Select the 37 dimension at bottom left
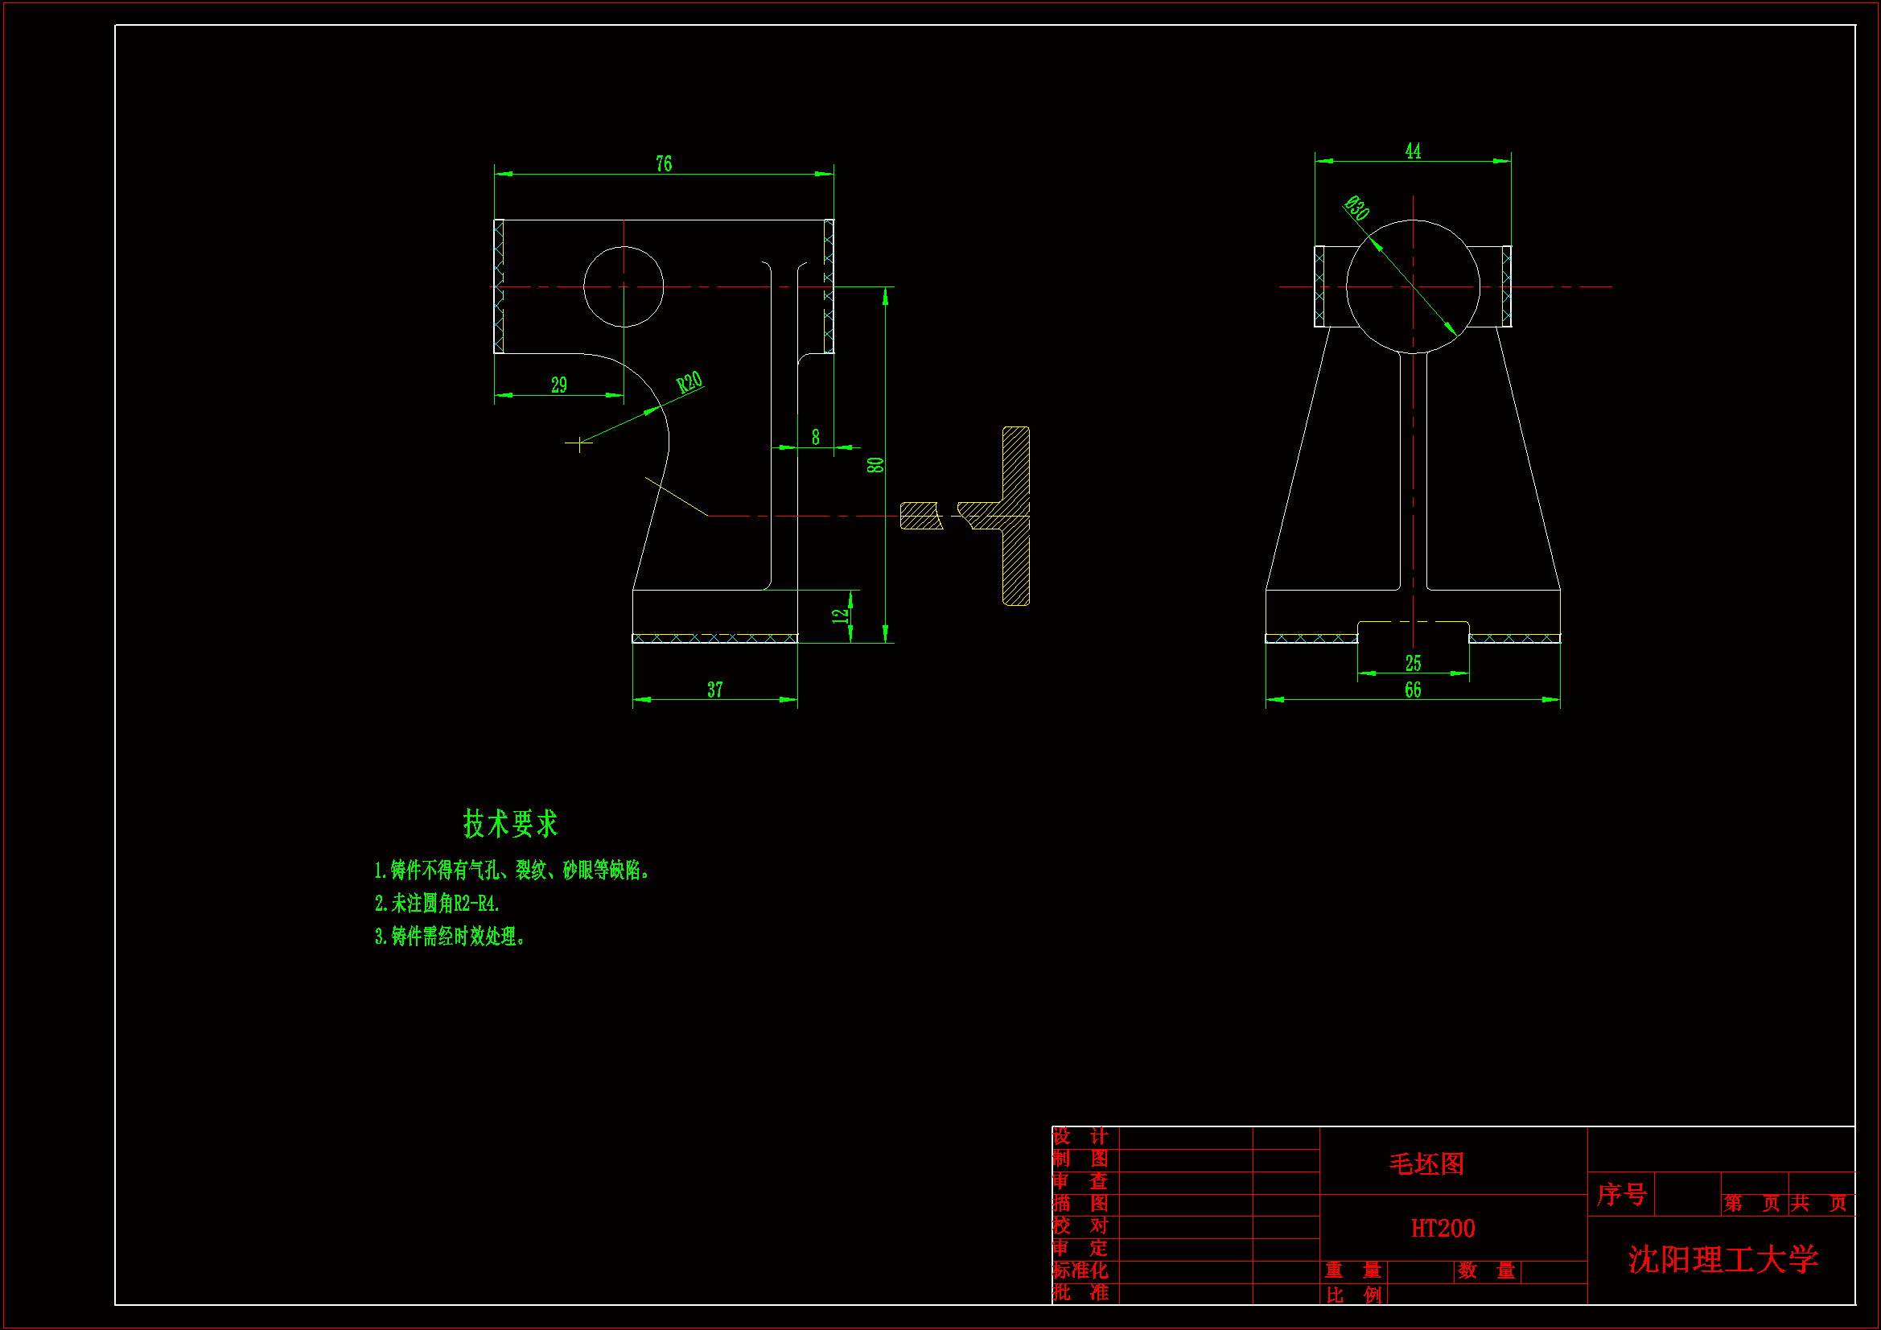This screenshot has height=1330, width=1881. pyautogui.click(x=715, y=690)
